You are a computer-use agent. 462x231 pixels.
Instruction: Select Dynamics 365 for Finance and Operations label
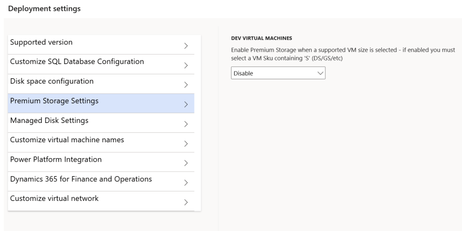(x=81, y=179)
